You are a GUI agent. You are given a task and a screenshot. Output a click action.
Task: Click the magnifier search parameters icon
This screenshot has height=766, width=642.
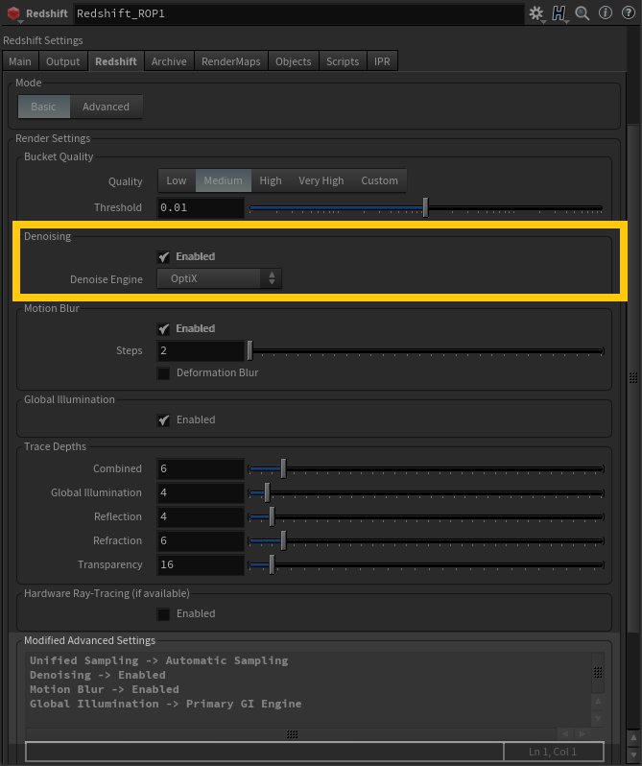[x=583, y=13]
